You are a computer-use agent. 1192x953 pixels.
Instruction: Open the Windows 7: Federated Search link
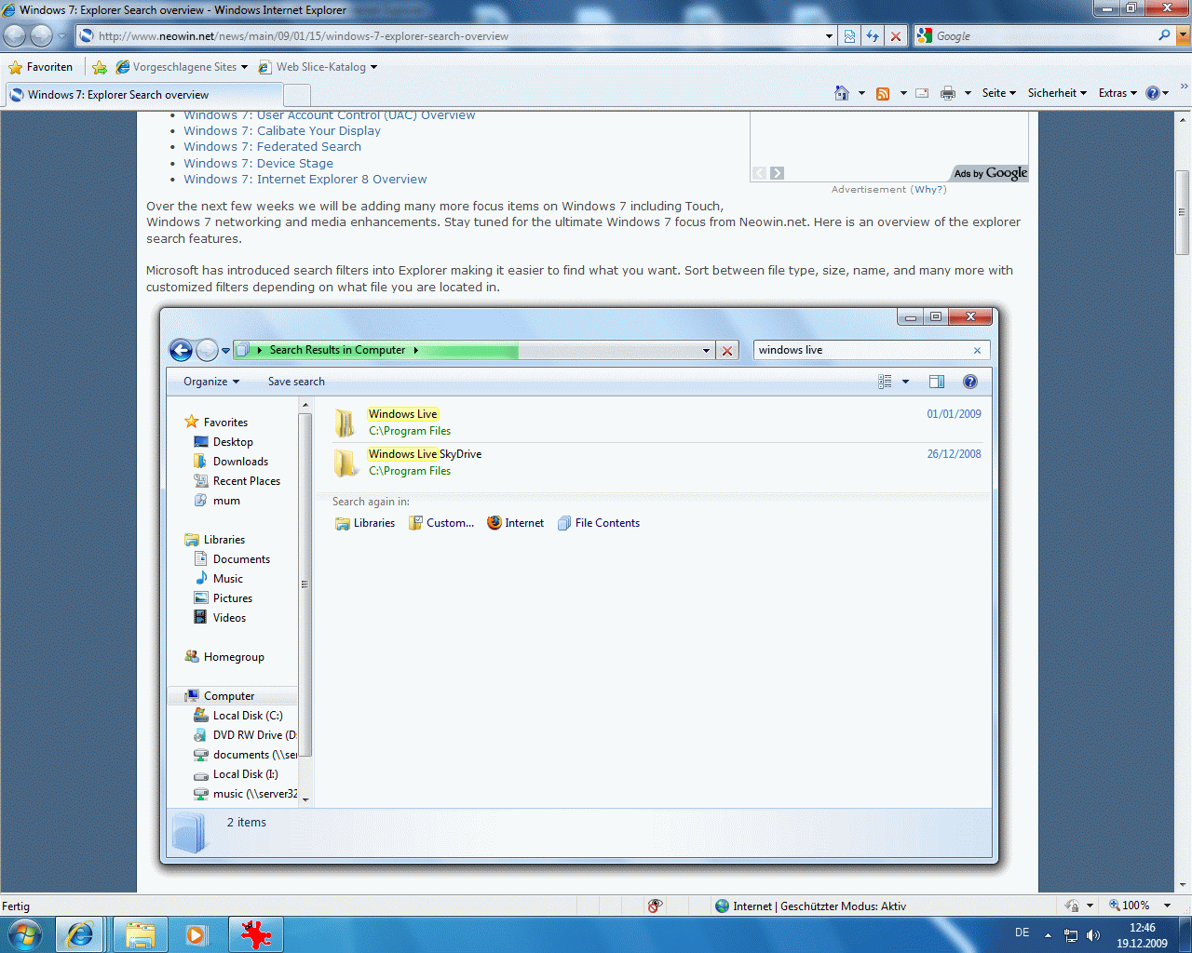(272, 147)
